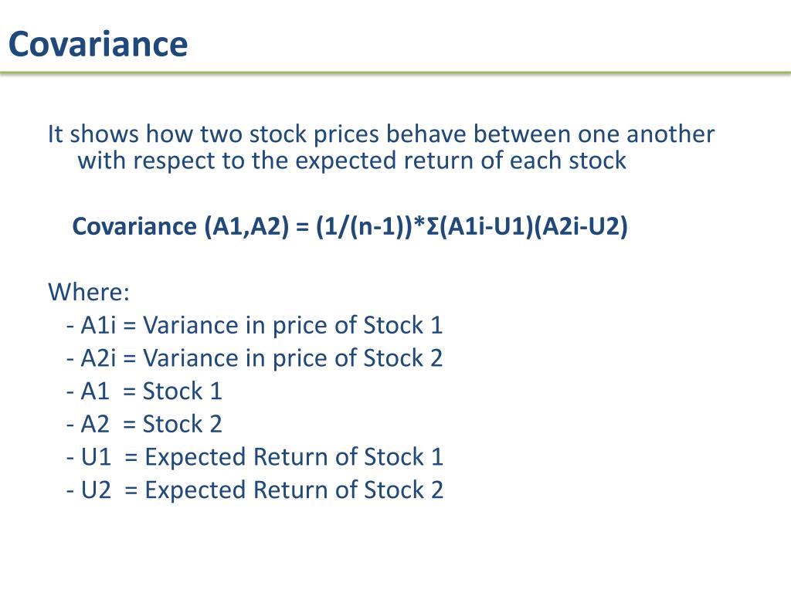Screen dimensions: 791x593
Task: Click the intro sentence about two stock prices
Action: 381,134
